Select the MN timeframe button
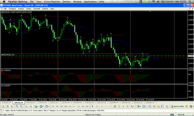 pos(87,106)
